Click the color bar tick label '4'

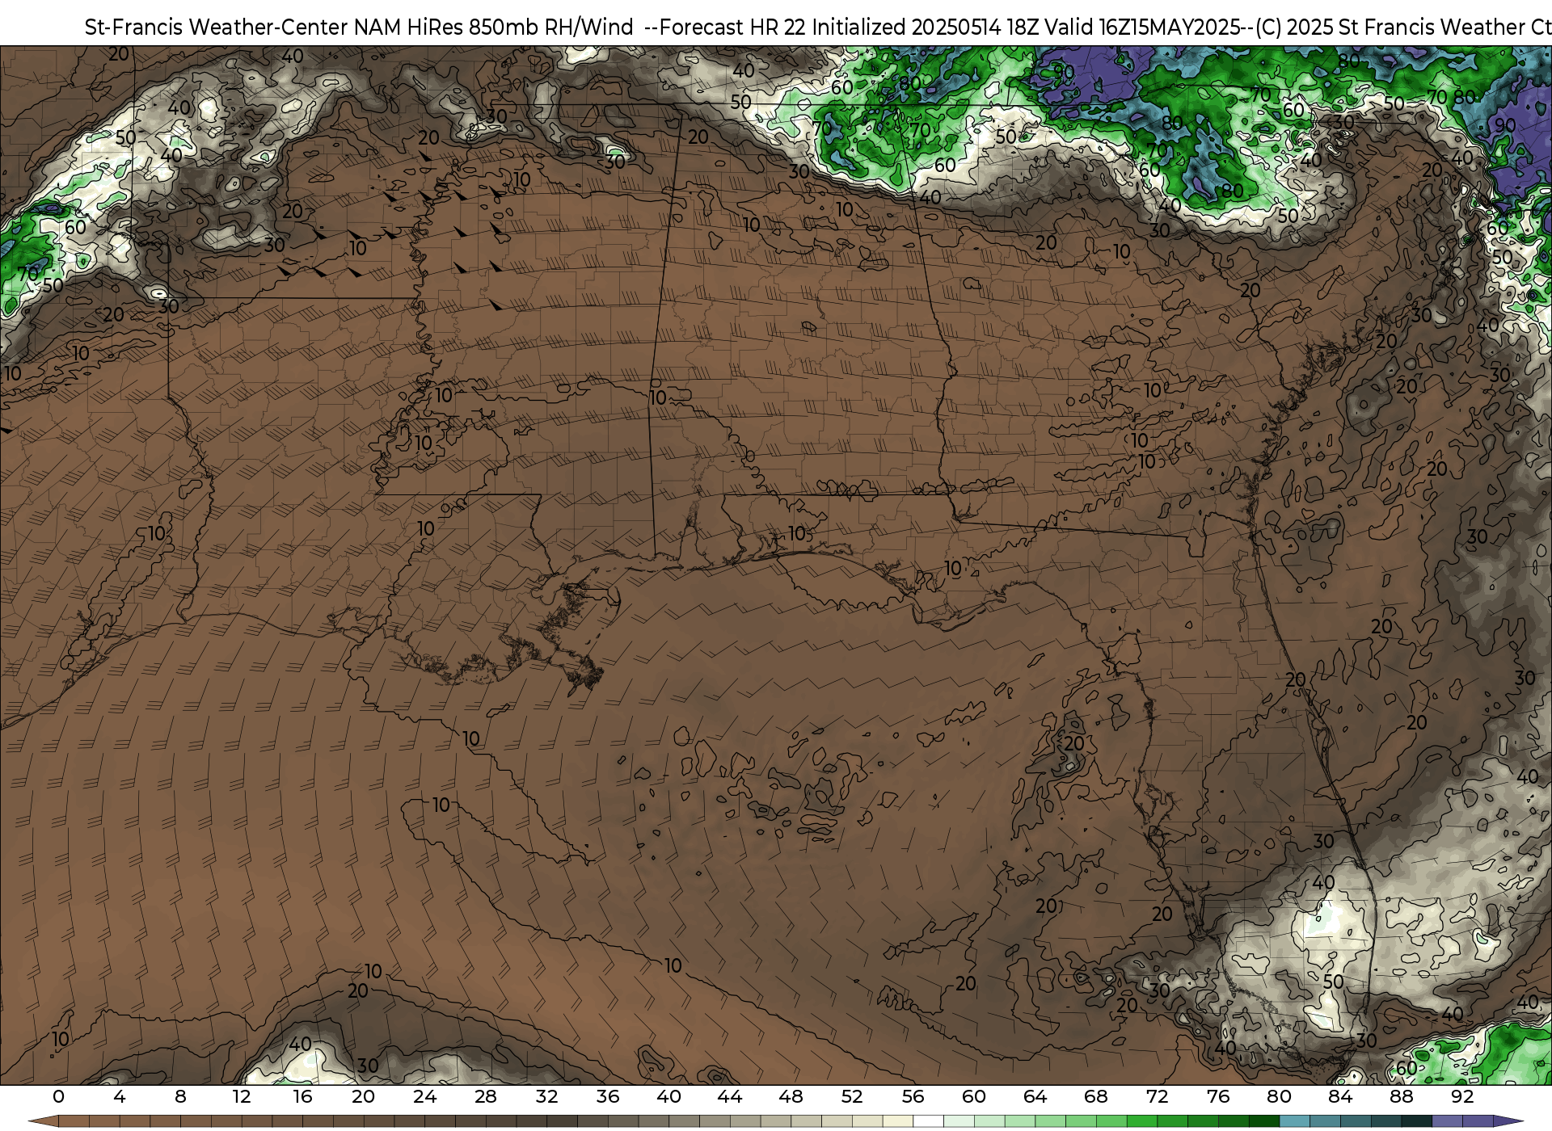tap(120, 1097)
